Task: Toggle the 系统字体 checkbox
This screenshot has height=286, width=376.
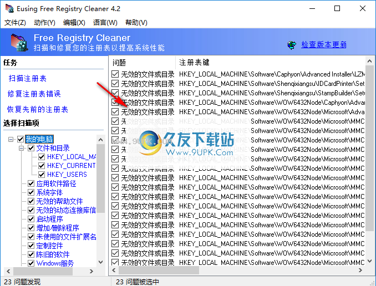Action: pyautogui.click(x=31, y=192)
